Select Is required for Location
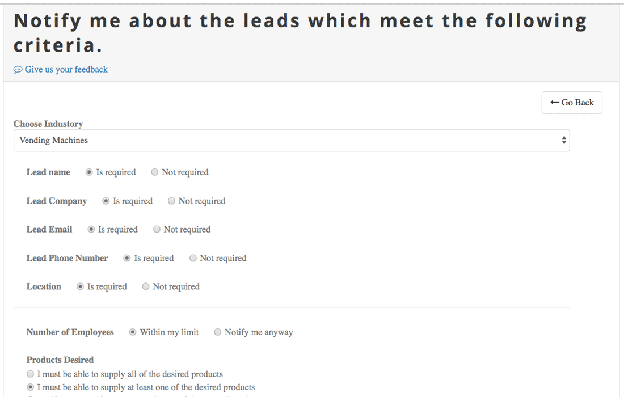 click(80, 286)
